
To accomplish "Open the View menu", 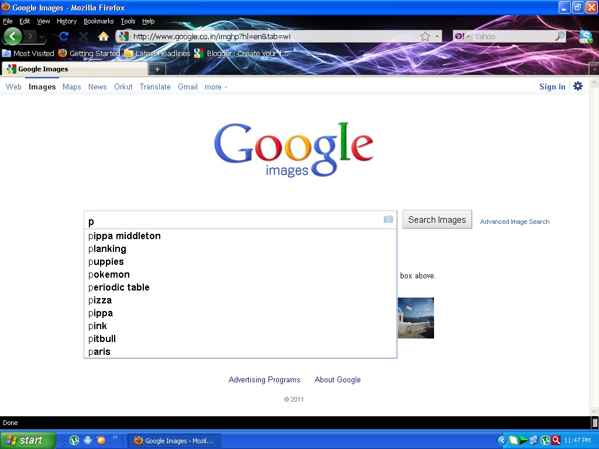I will [x=43, y=21].
